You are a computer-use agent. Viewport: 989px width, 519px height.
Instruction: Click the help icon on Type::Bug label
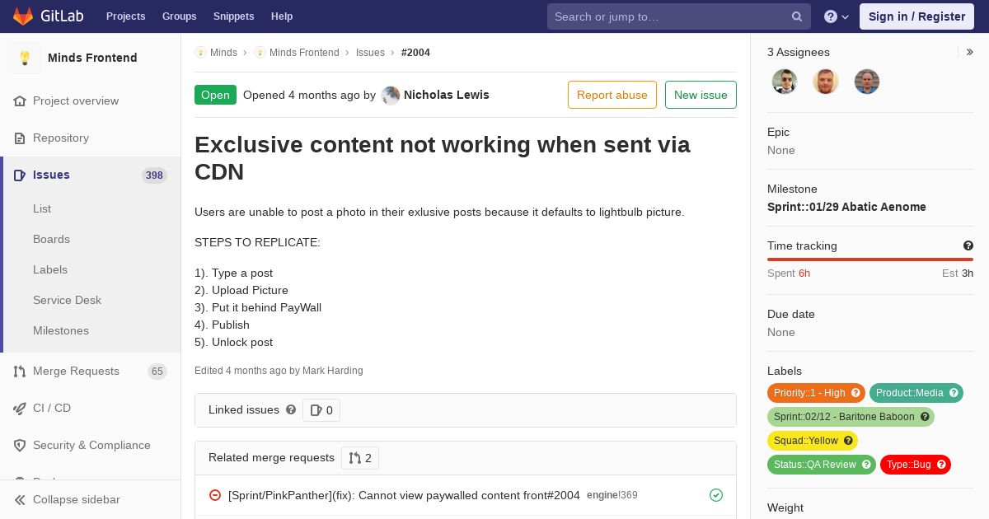click(941, 465)
